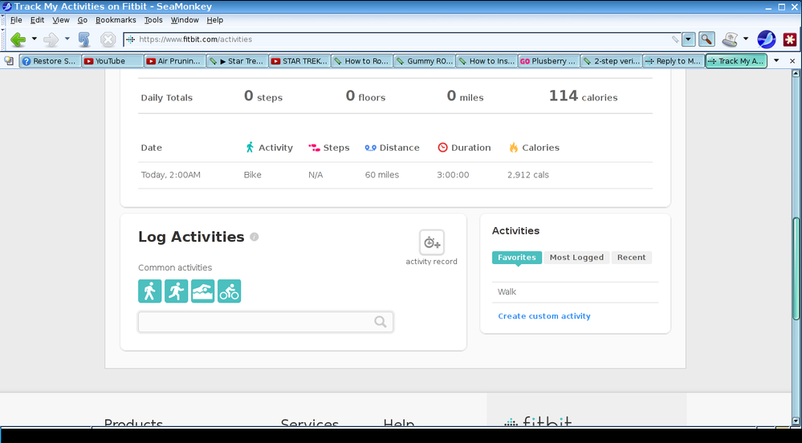Open the Window menu
Image resolution: width=802 pixels, height=443 pixels.
point(185,20)
